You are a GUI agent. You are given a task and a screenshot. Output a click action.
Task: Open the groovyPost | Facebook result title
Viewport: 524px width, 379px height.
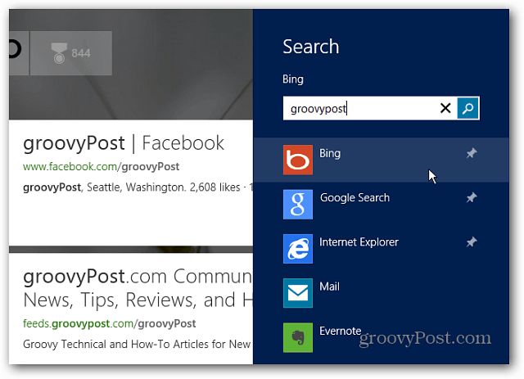coord(124,143)
